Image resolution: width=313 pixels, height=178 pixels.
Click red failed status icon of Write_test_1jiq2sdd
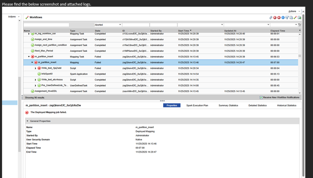pyautogui.click(x=39, y=68)
